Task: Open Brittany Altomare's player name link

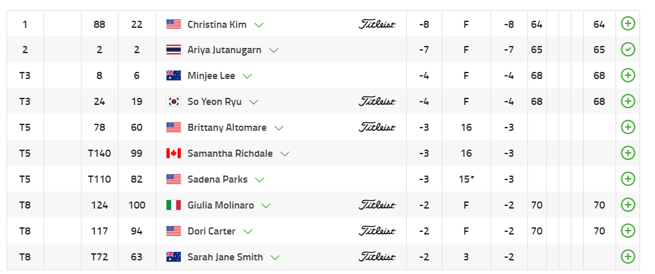Action: (227, 128)
